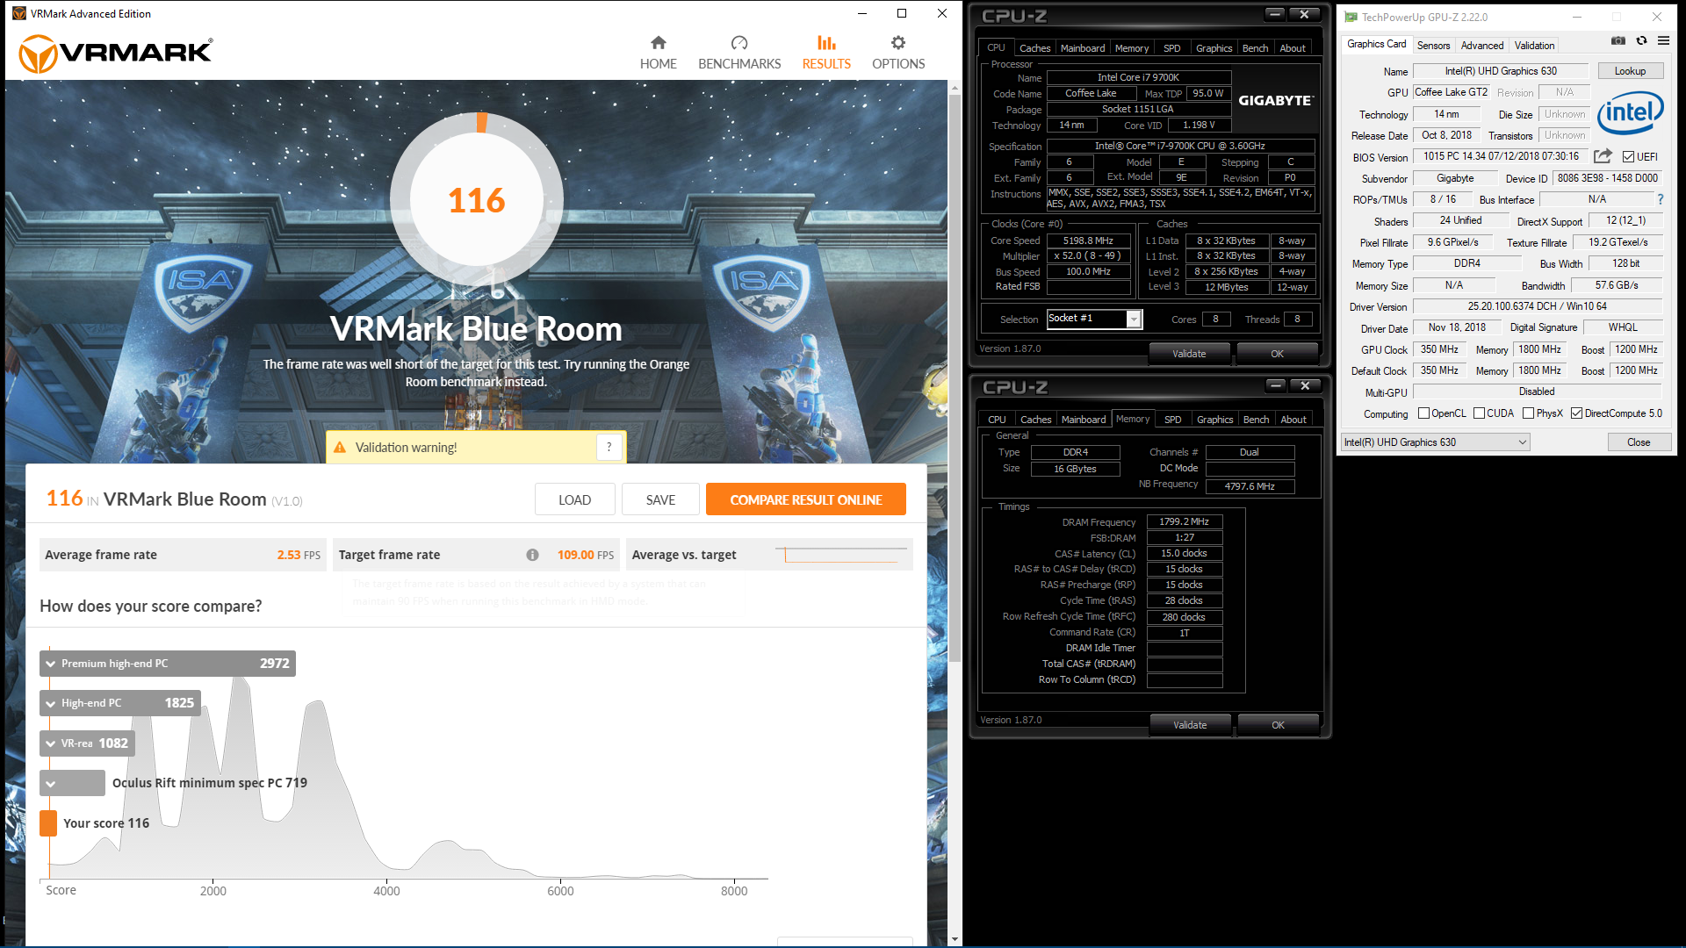The height and width of the screenshot is (948, 1686).
Task: Switch to Mainboard tab in upper CPU-Z
Action: (1083, 48)
